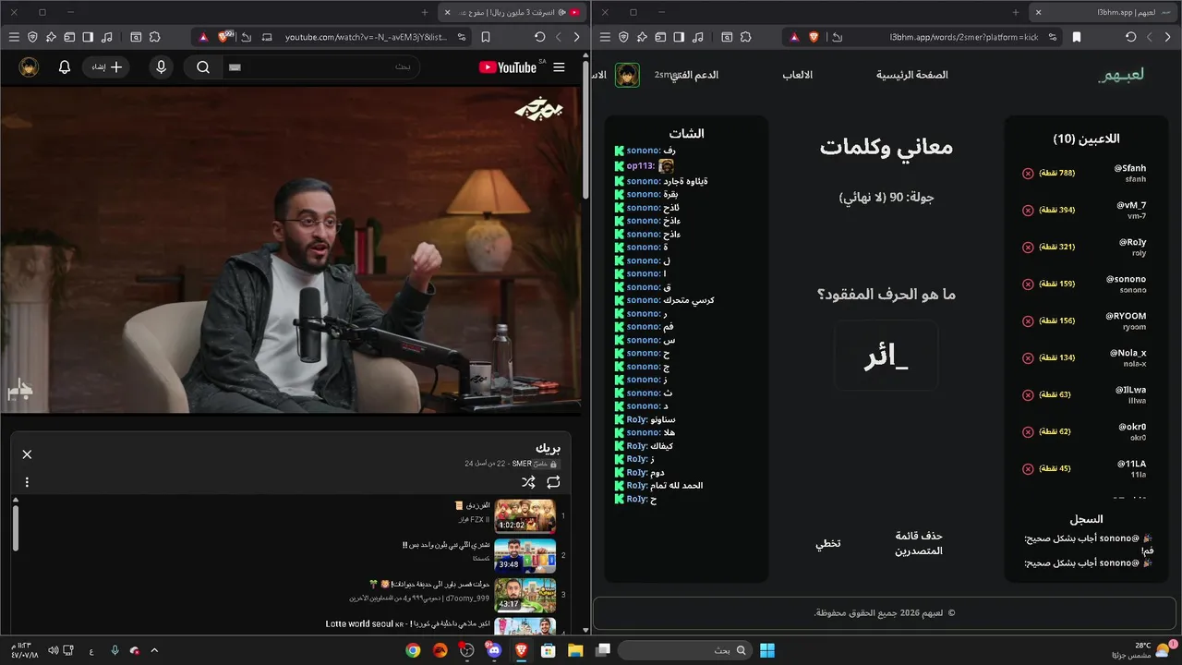Click YouTube search magnifier button

click(203, 67)
